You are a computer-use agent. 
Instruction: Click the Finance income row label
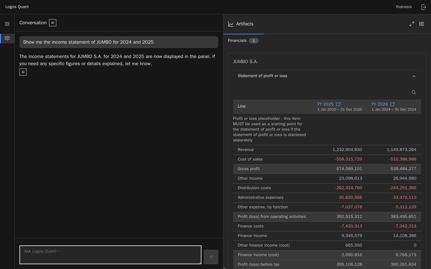252,236
